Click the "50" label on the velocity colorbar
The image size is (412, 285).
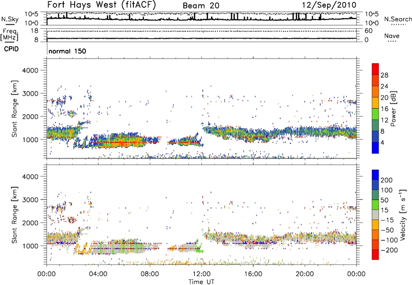tap(385, 200)
